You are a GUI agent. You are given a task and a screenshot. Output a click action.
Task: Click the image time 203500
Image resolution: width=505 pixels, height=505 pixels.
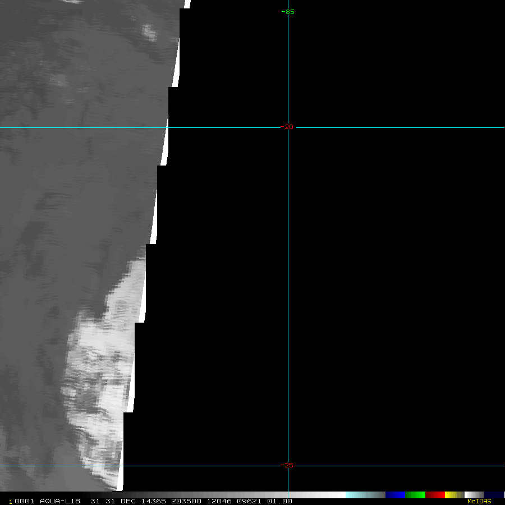click(186, 501)
